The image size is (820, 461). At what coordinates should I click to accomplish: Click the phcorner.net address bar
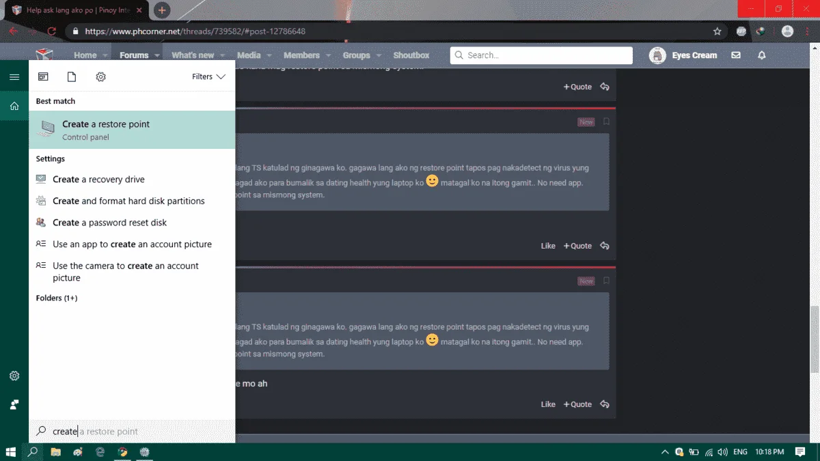[389, 31]
